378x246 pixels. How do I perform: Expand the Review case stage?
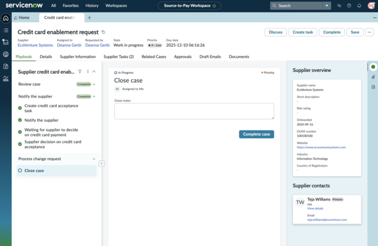[x=94, y=85]
